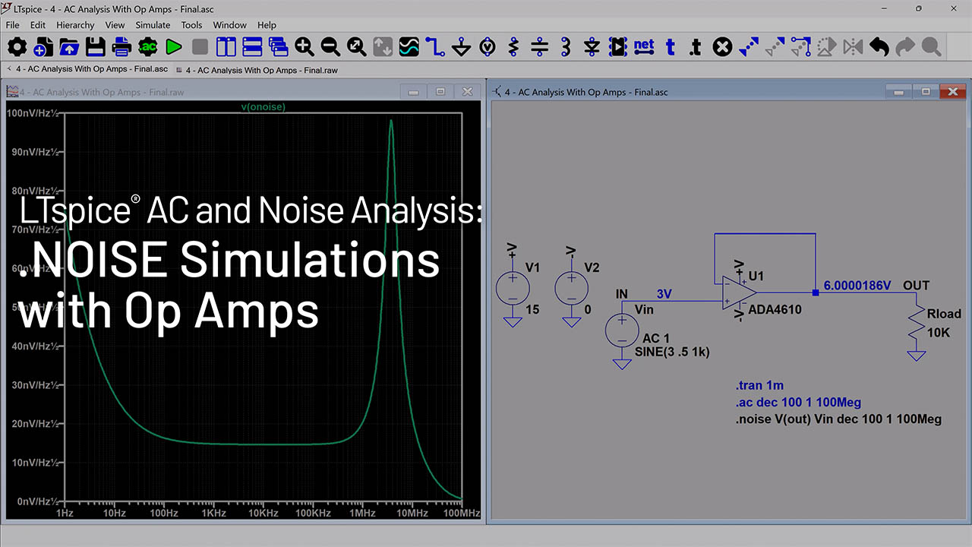
Task: Click the ADA4610 op amp label
Action: [x=775, y=310]
